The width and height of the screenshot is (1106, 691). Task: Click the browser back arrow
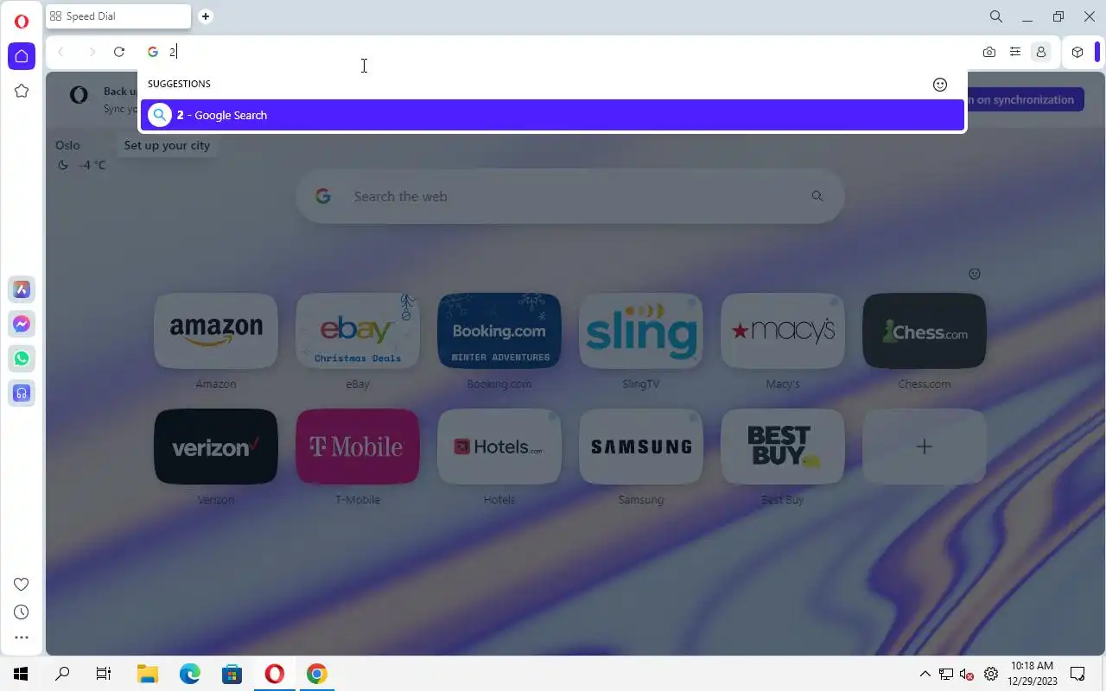point(61,52)
